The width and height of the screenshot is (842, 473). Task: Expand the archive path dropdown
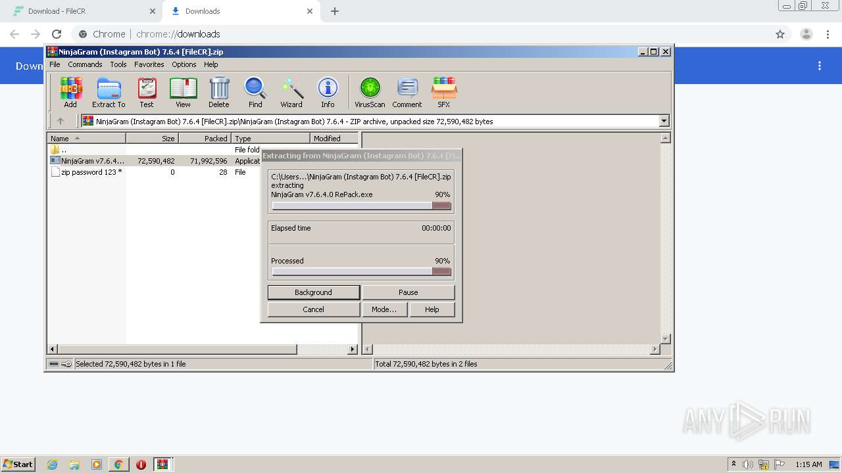664,121
